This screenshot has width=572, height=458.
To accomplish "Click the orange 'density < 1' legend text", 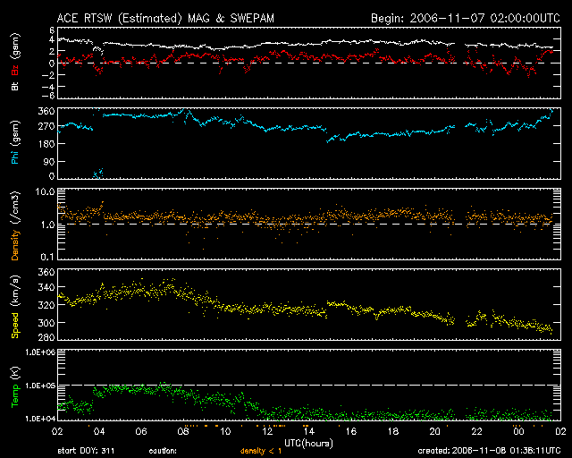I will 261,452.
